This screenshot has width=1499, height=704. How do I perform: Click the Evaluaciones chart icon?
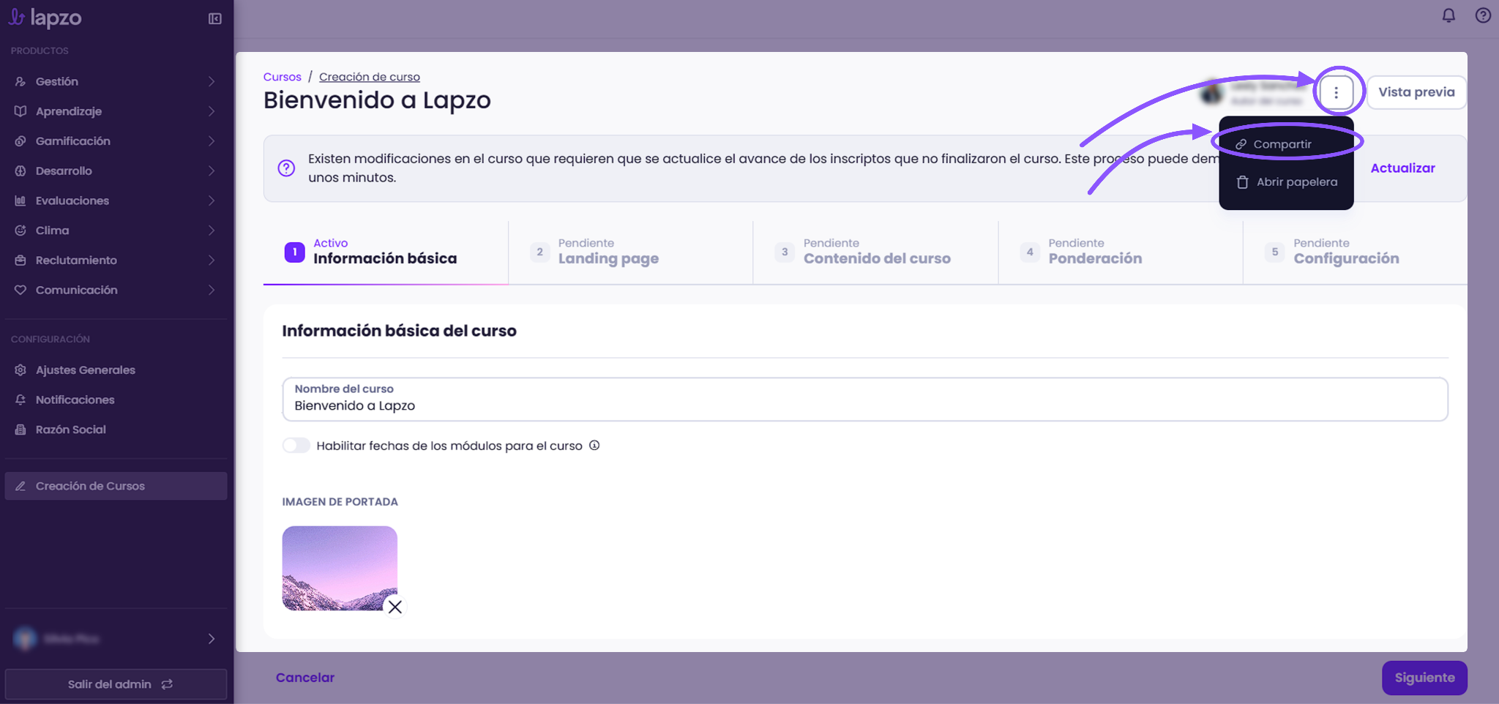(x=20, y=201)
